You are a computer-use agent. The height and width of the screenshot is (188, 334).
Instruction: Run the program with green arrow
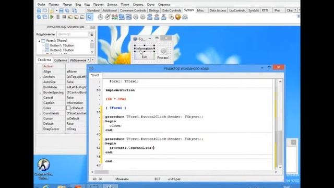click(x=52, y=17)
